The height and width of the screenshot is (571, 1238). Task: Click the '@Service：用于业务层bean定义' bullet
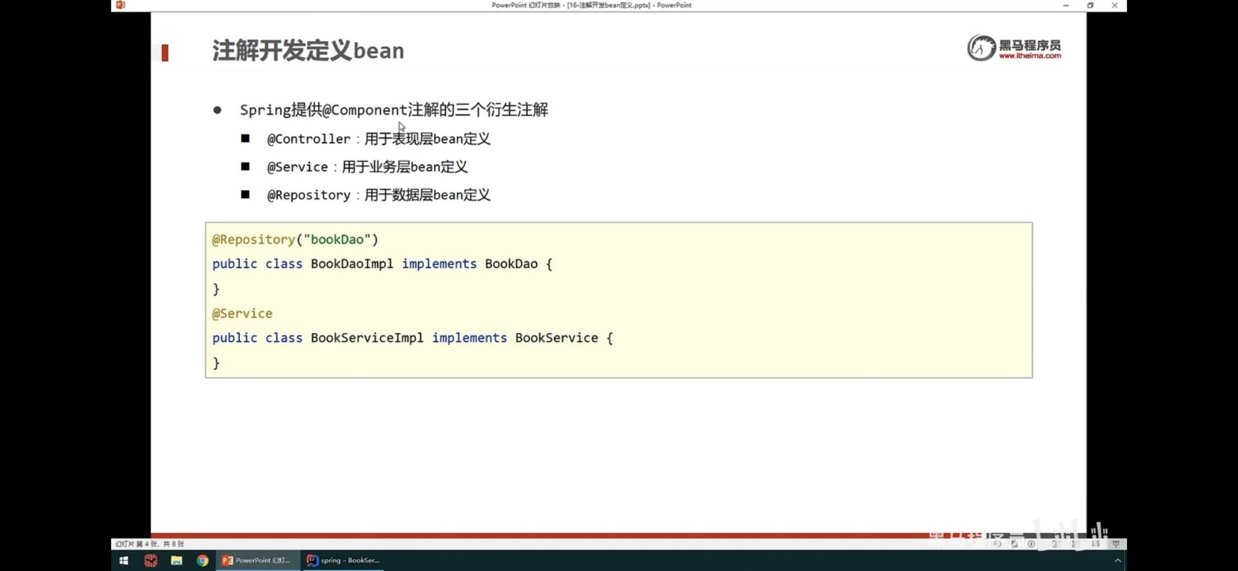[367, 167]
